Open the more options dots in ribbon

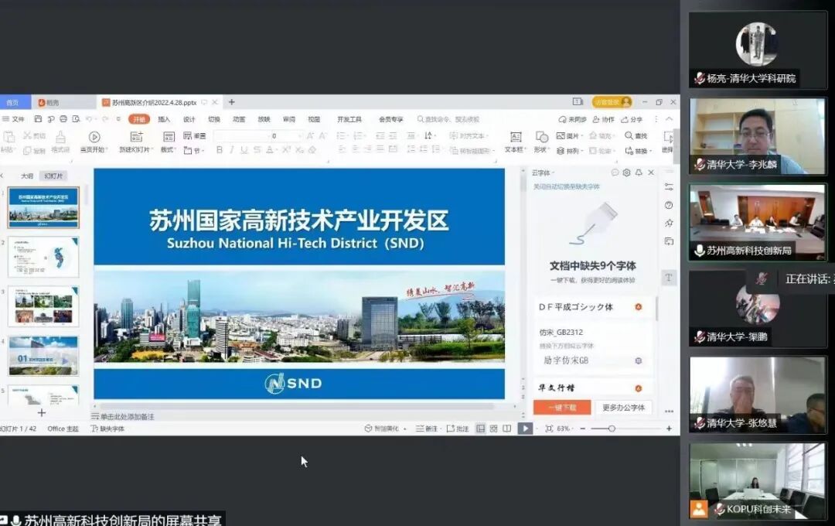click(x=656, y=119)
